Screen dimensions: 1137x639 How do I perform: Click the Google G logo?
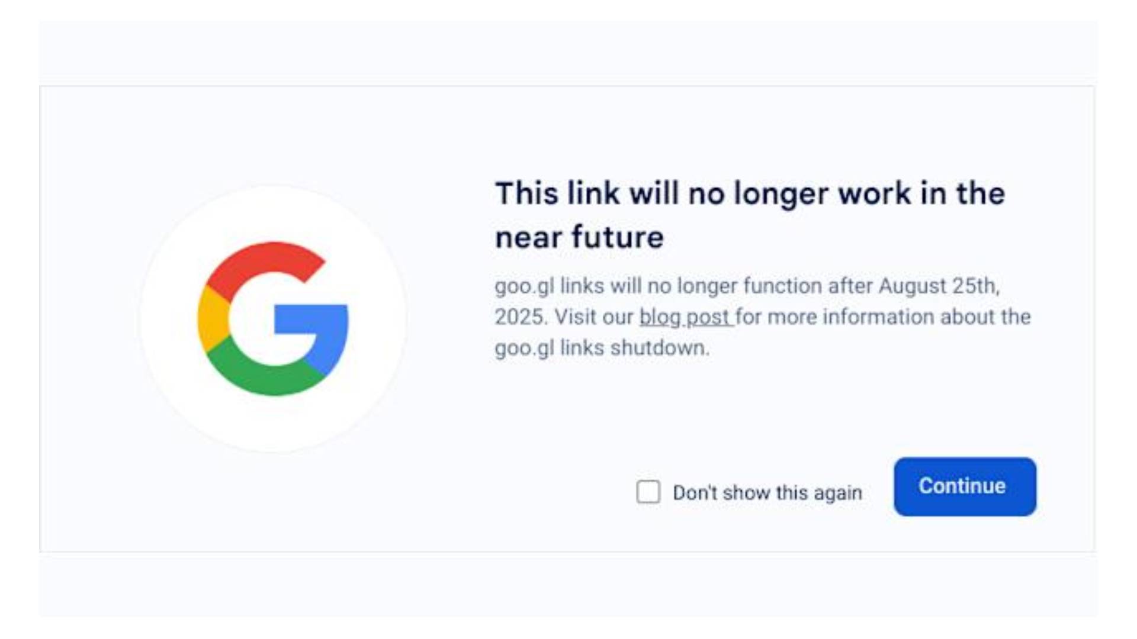(273, 318)
